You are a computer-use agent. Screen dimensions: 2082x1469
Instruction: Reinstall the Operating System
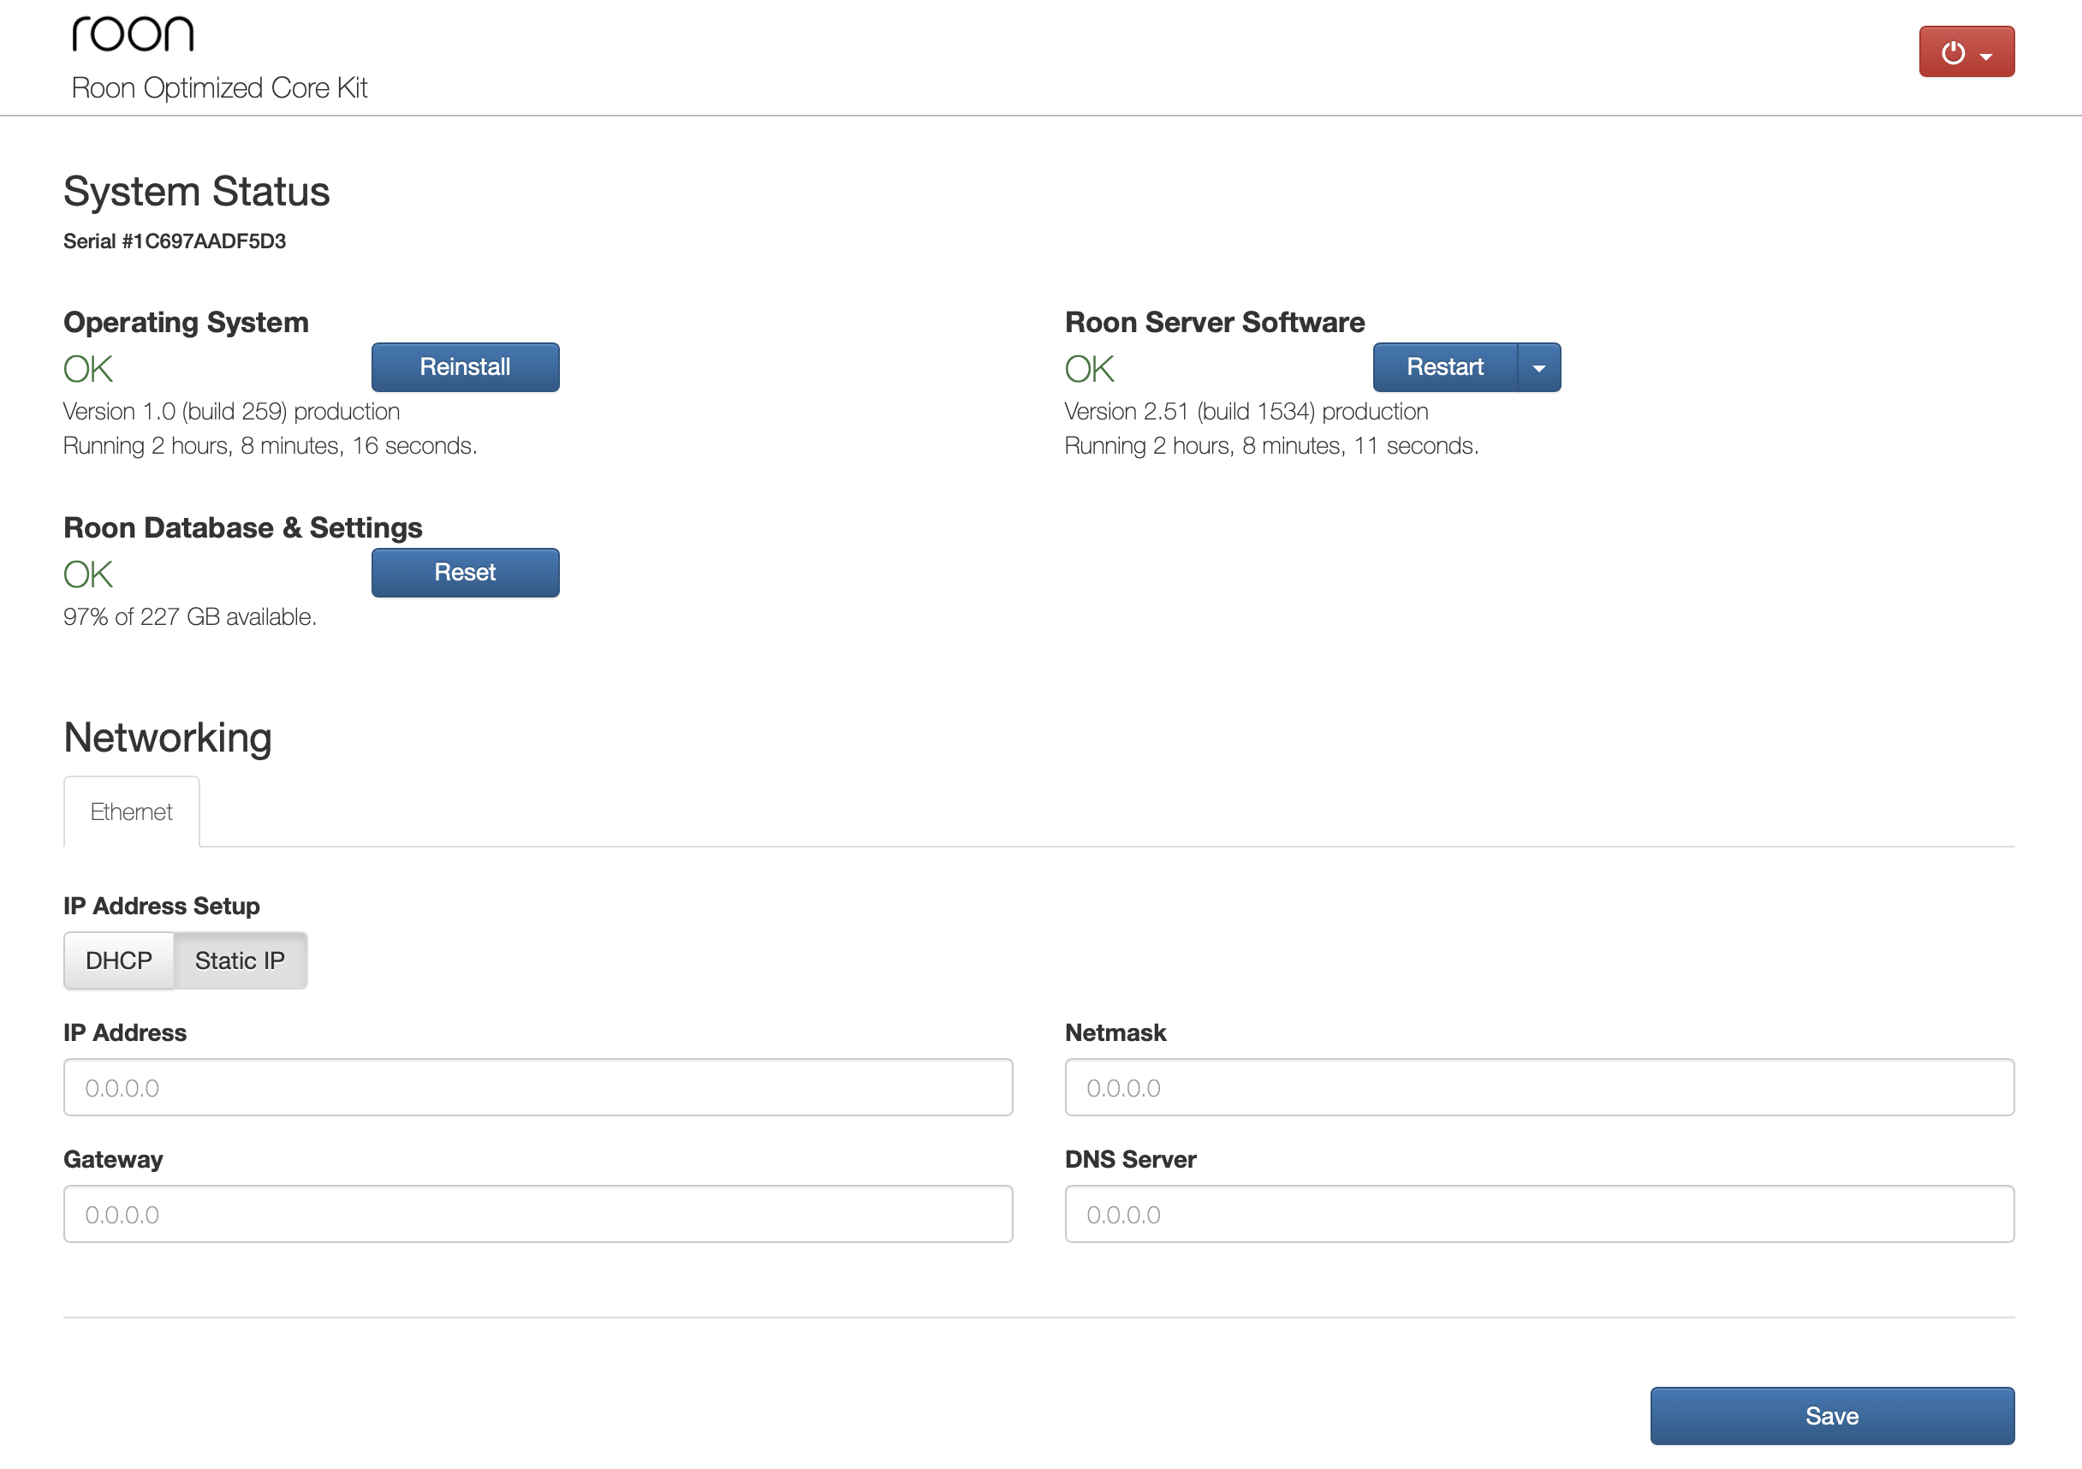(x=465, y=367)
